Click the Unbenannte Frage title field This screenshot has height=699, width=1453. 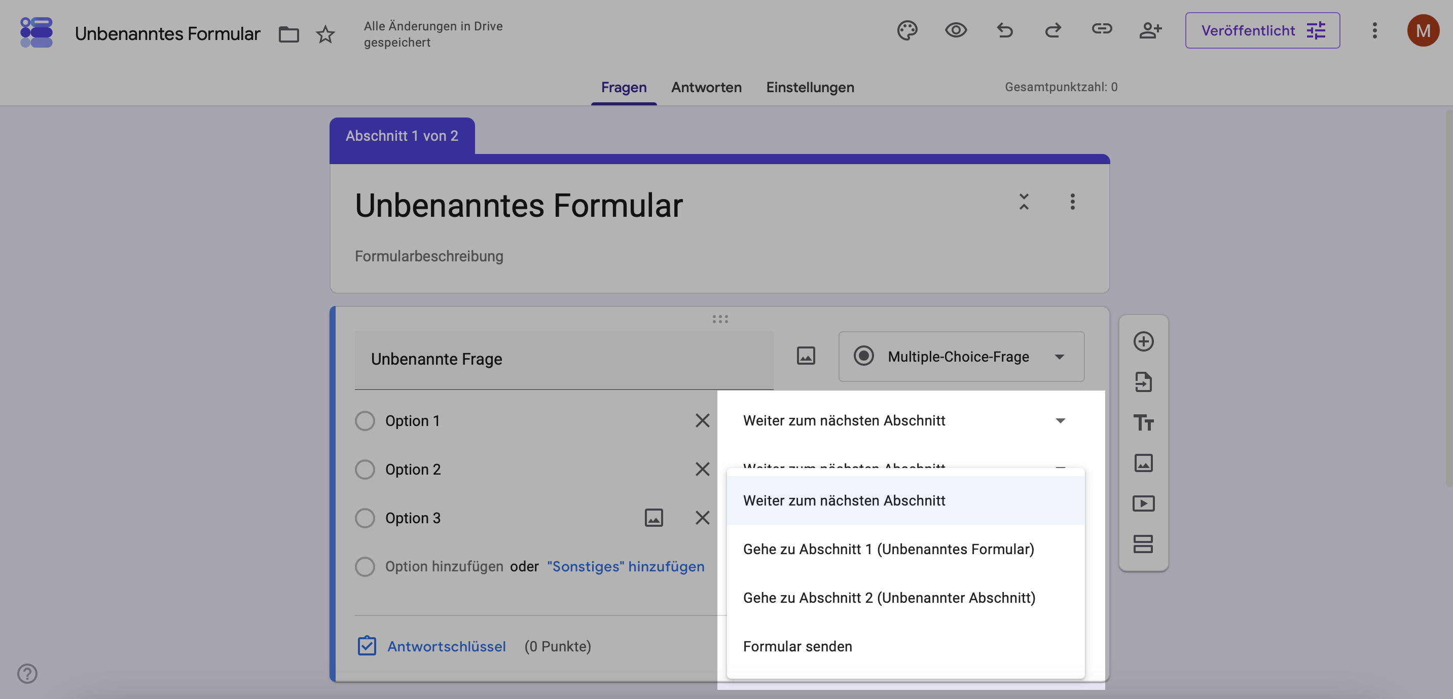pos(563,360)
